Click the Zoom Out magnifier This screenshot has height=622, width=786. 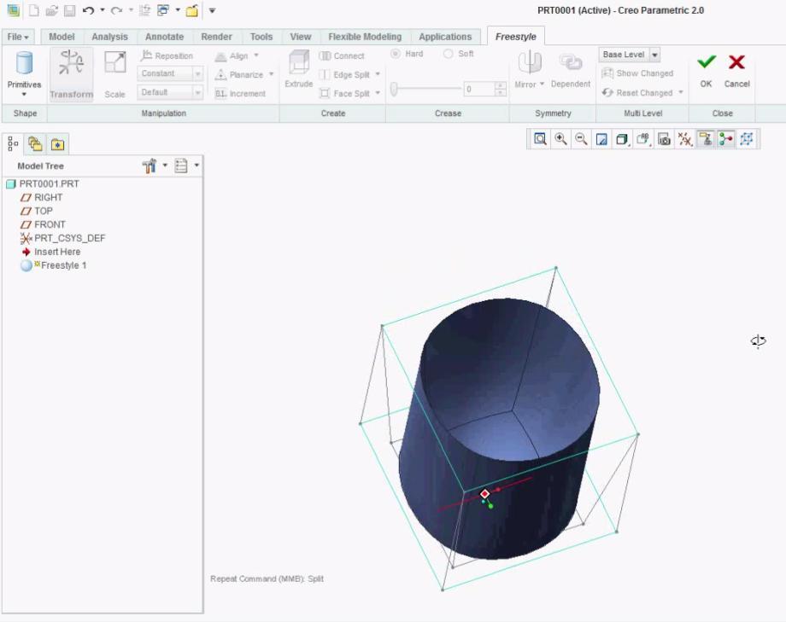click(581, 139)
